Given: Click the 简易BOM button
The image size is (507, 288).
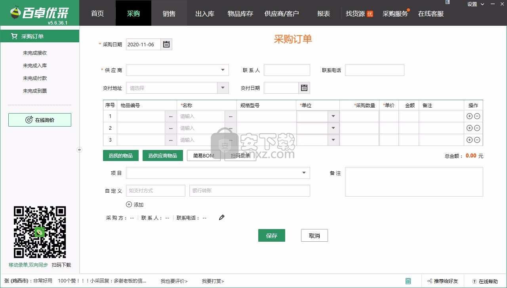Looking at the screenshot, I should pyautogui.click(x=204, y=155).
